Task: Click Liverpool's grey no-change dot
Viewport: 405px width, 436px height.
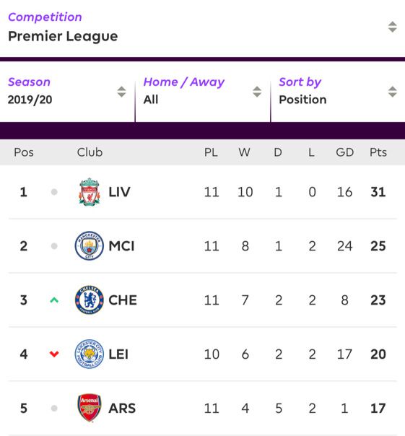Action: tap(54, 192)
